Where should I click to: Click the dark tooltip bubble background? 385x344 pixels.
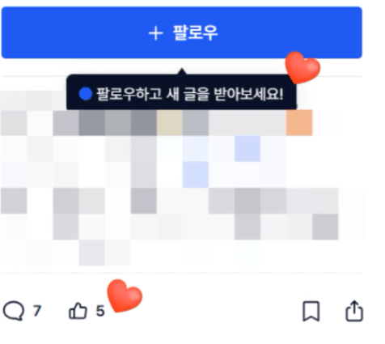pos(181,92)
